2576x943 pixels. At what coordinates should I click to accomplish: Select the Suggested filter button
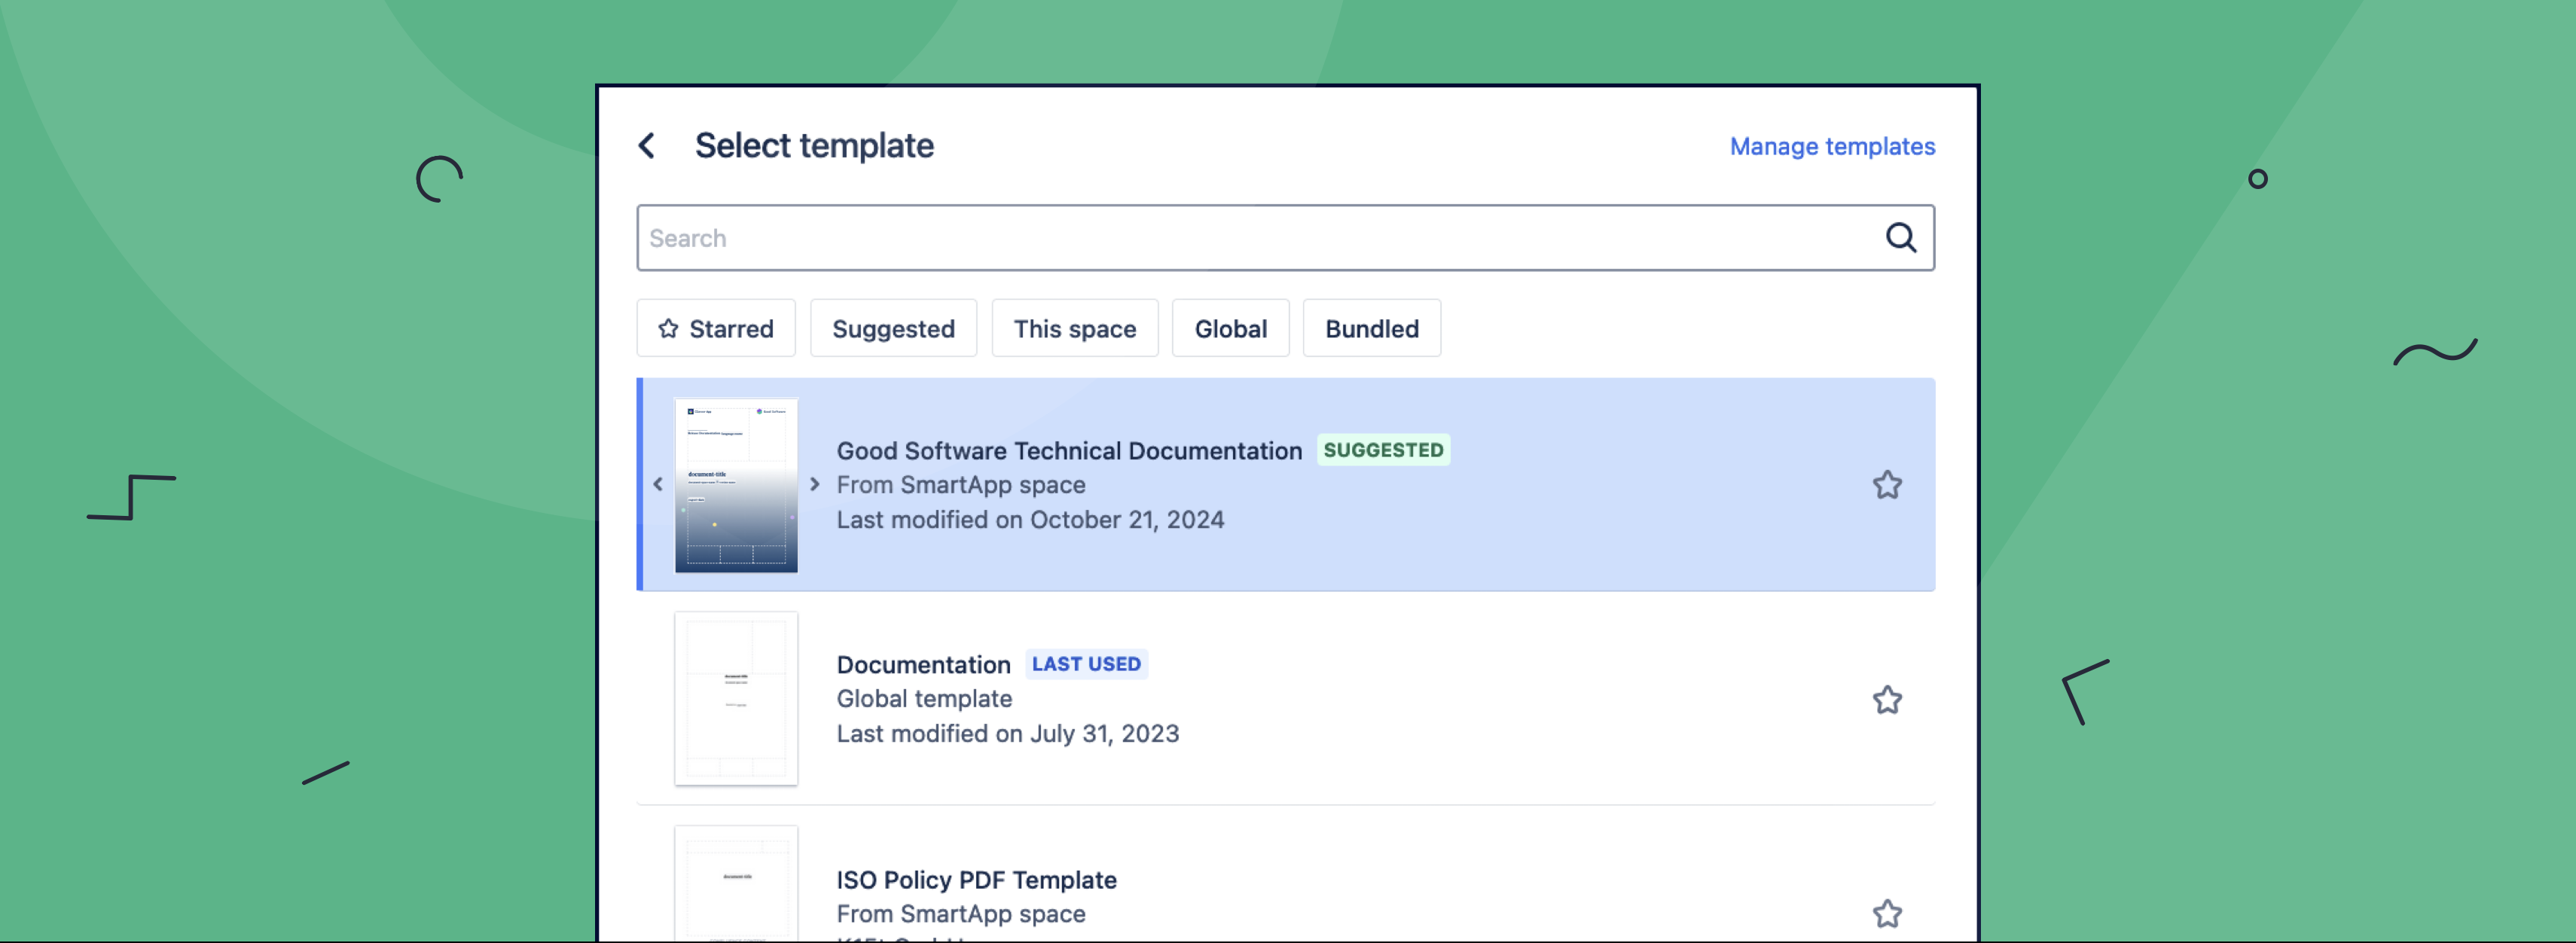coord(893,328)
